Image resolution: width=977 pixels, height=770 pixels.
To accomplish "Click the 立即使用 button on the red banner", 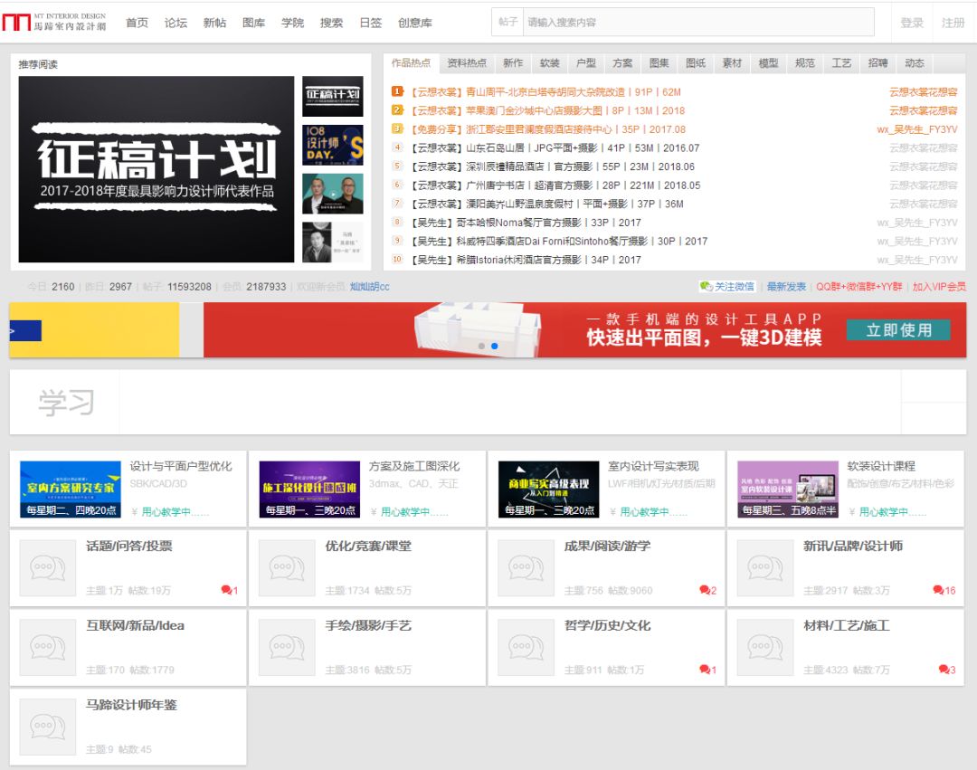I will point(899,330).
